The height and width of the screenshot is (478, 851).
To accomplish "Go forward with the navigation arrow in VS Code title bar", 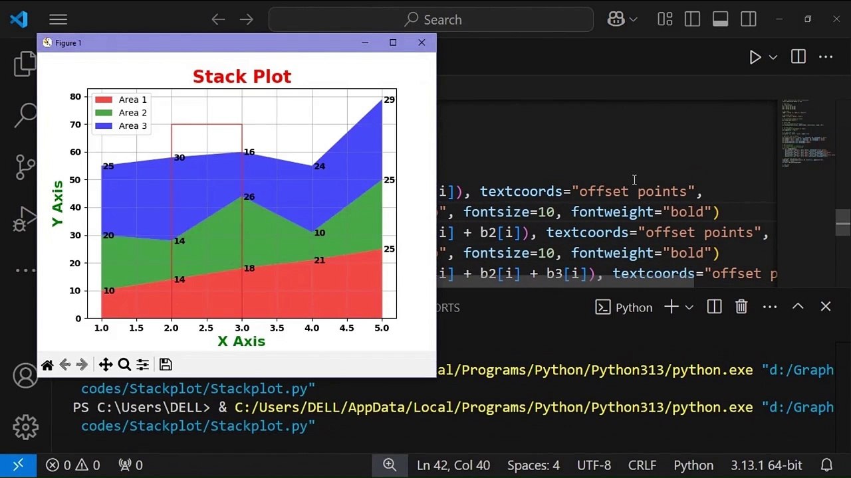I will pyautogui.click(x=247, y=20).
